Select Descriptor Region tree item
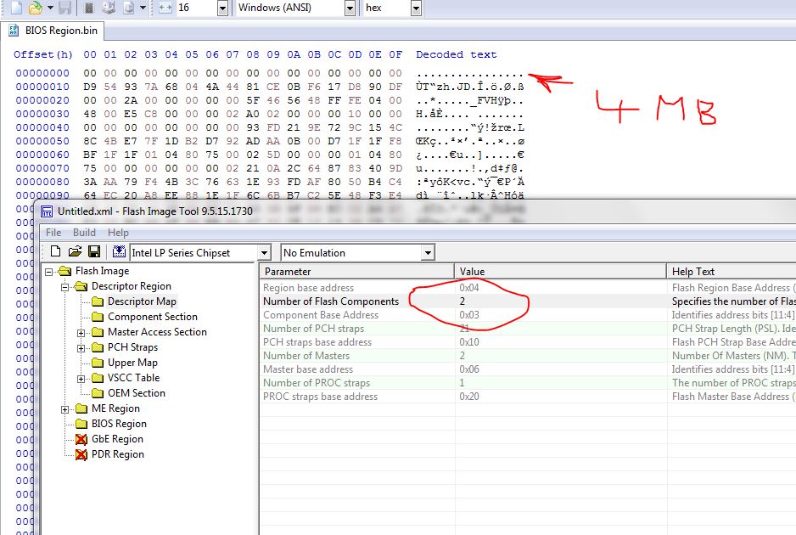This screenshot has width=796, height=535. click(131, 286)
